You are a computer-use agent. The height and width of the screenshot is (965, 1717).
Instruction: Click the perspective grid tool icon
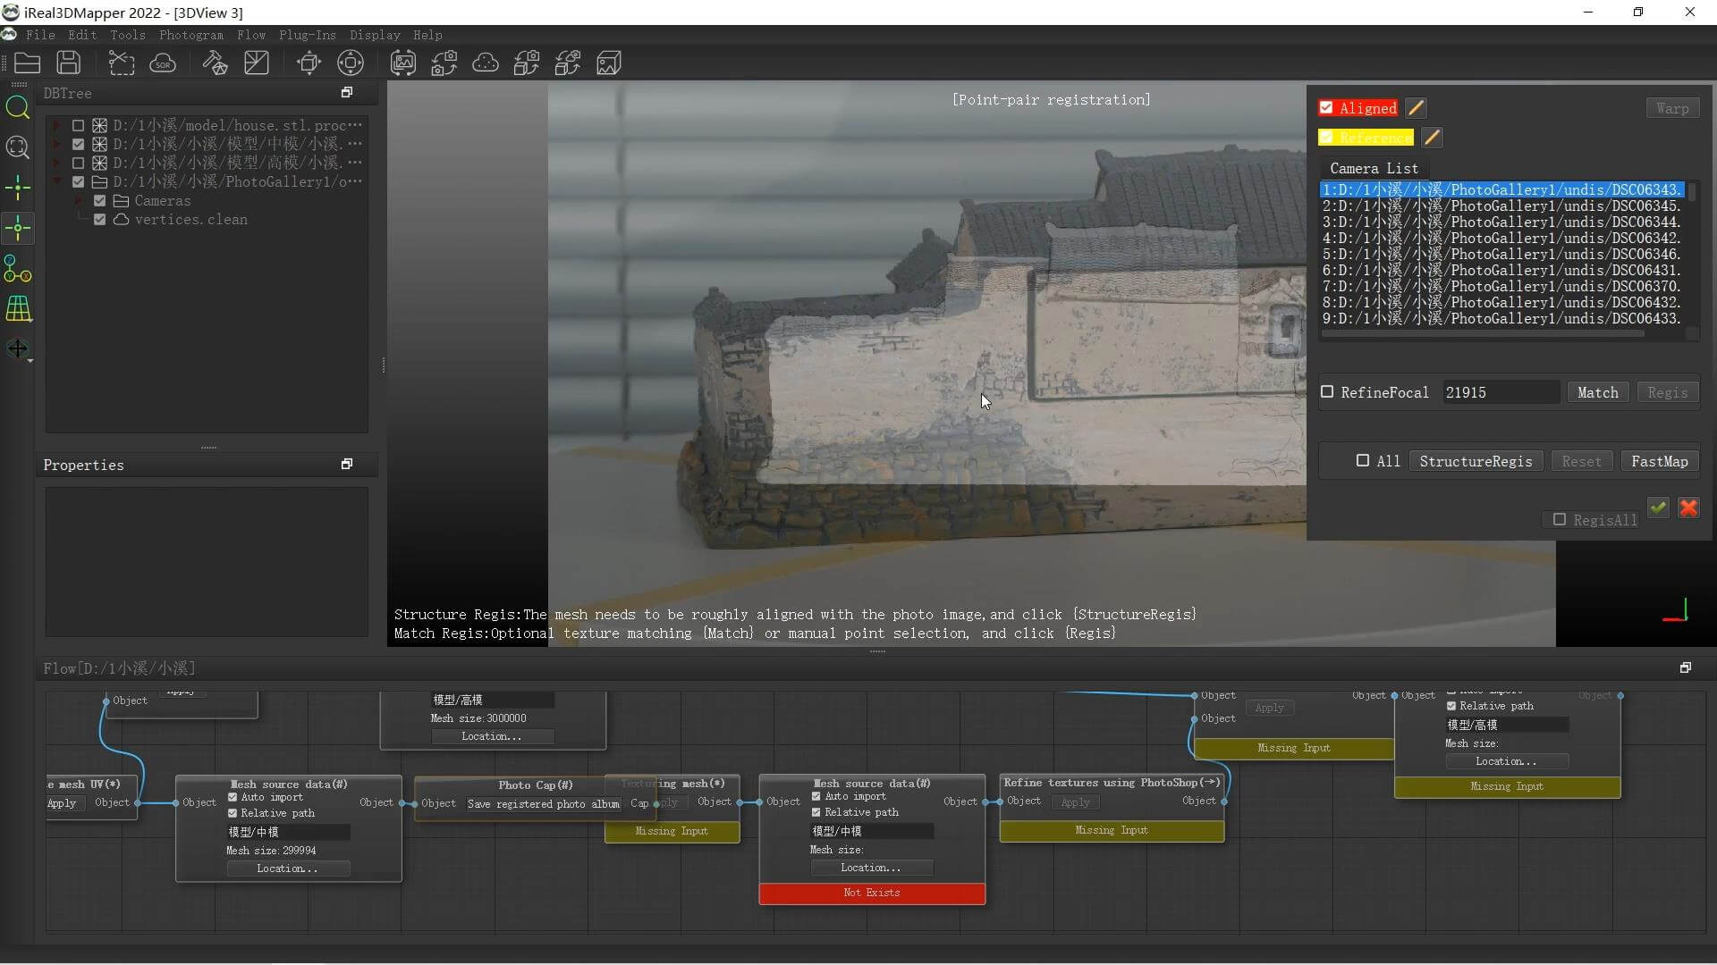pyautogui.click(x=18, y=309)
